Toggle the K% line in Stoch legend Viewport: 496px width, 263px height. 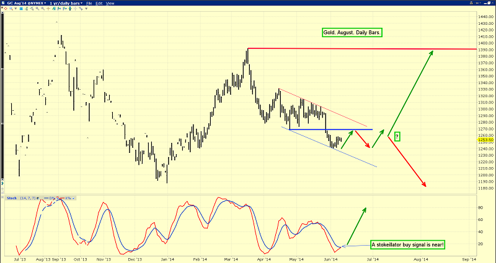tap(68, 198)
